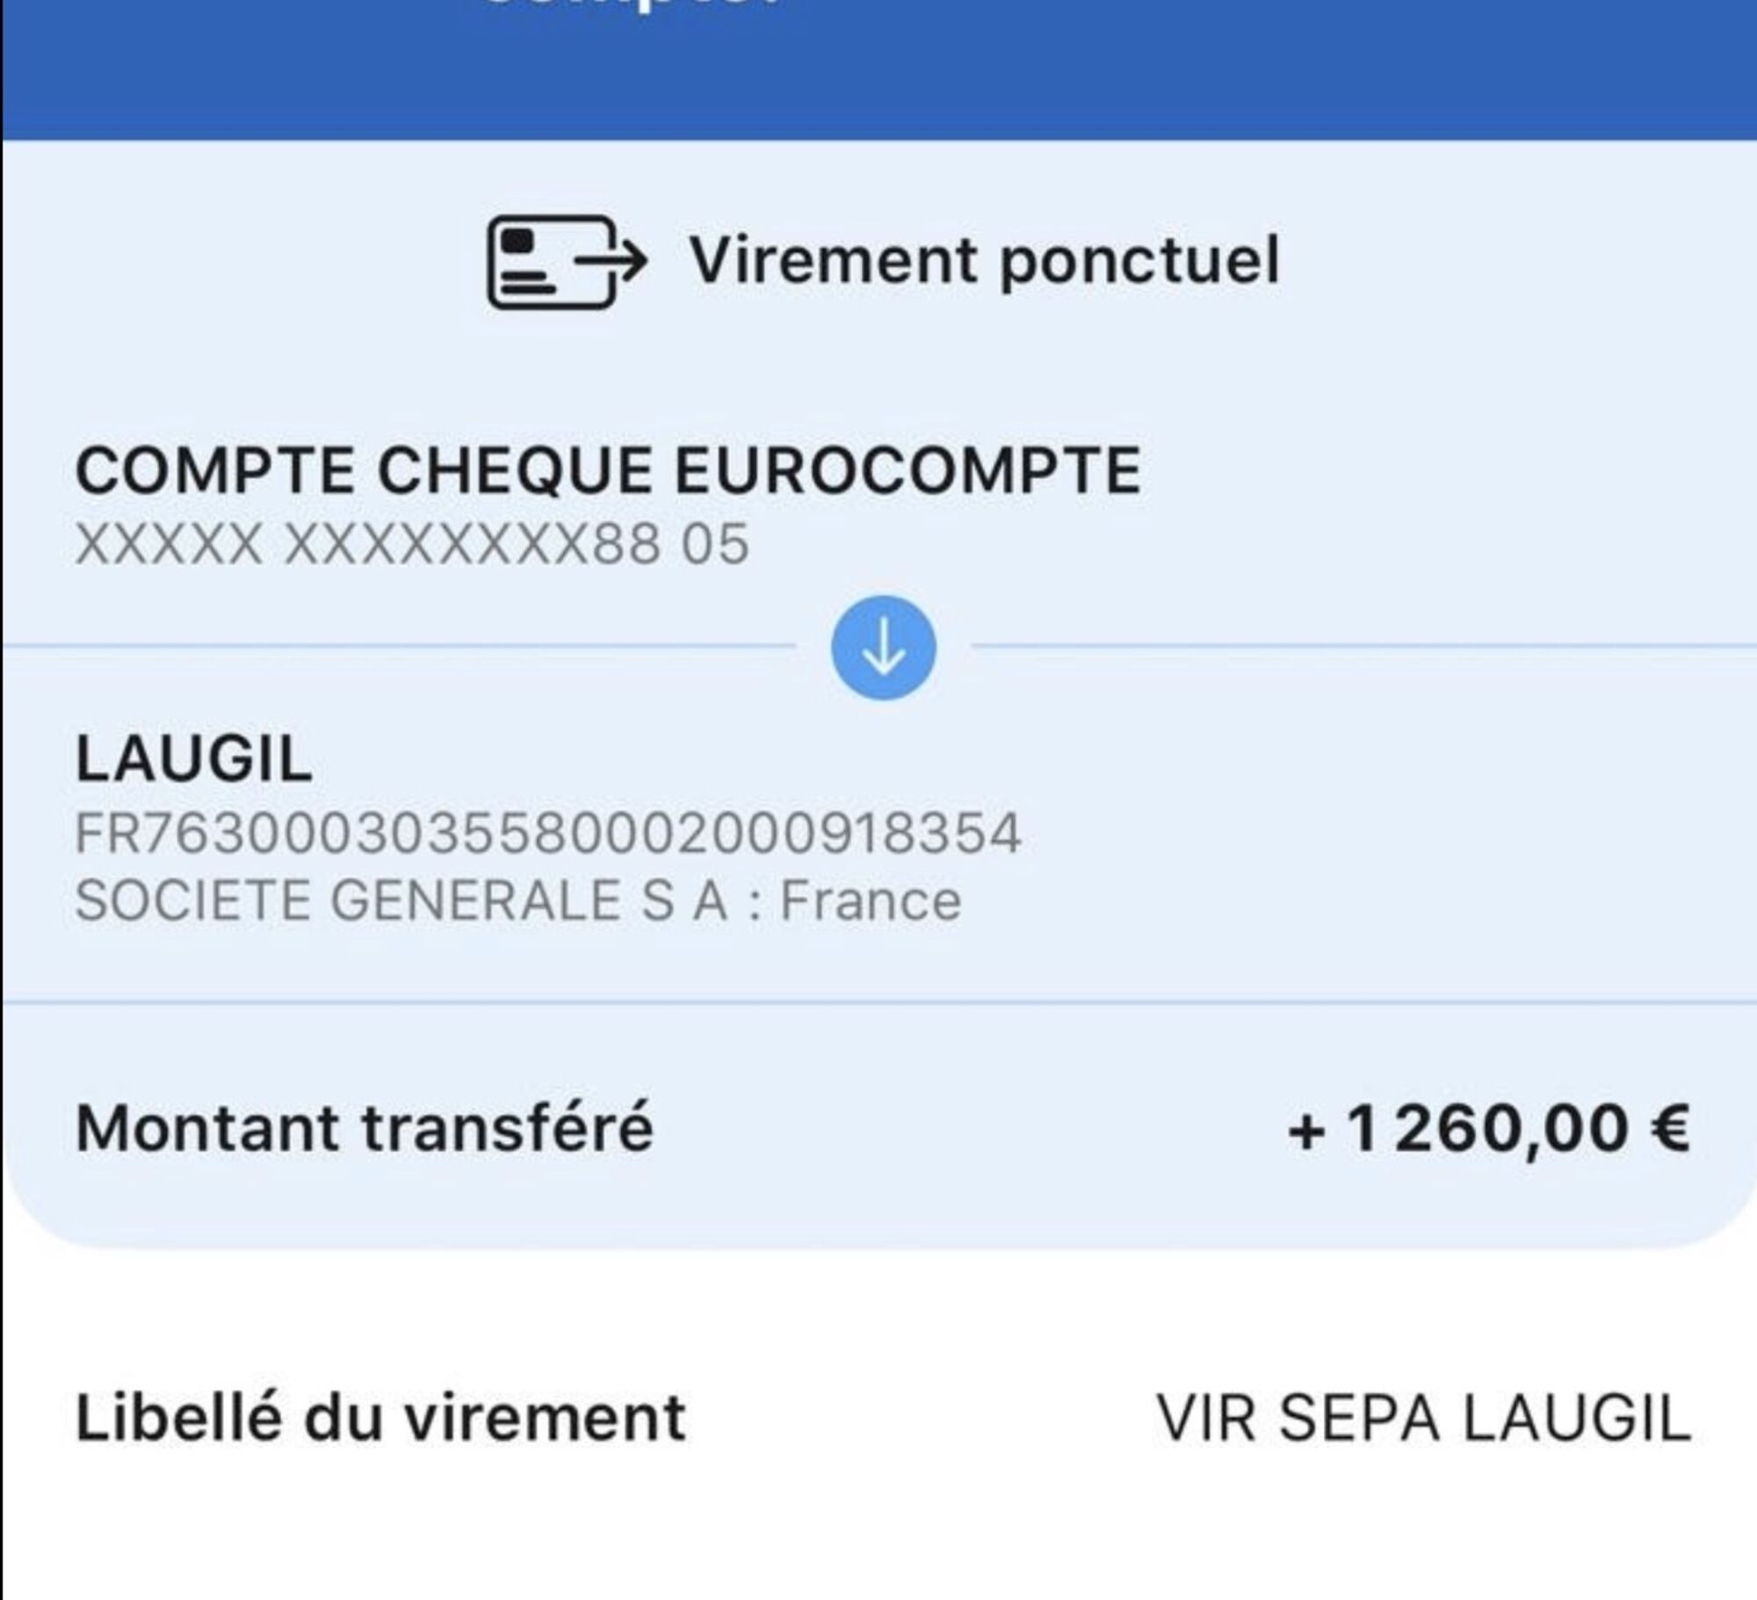The image size is (1757, 1600).
Task: Select the 1 260,00 amount value
Action: pos(1486,1128)
